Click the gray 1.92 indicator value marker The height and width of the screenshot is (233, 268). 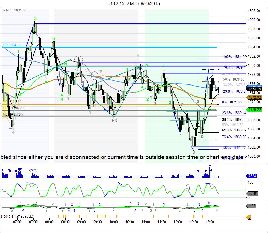tap(252, 206)
